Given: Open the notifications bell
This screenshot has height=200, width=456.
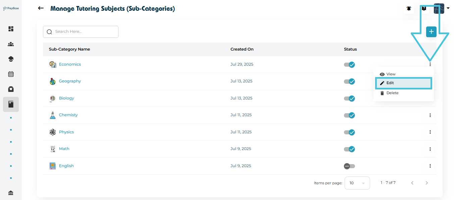Looking at the screenshot, I should [x=409, y=9].
